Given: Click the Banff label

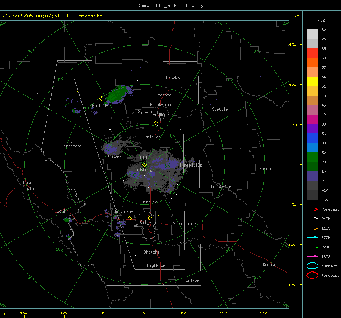Looking at the screenshot, I should point(63,211).
